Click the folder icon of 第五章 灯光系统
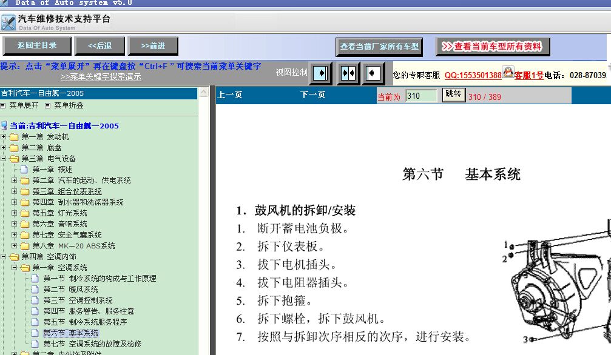Viewport: 611px width, 355px height. tap(25, 213)
